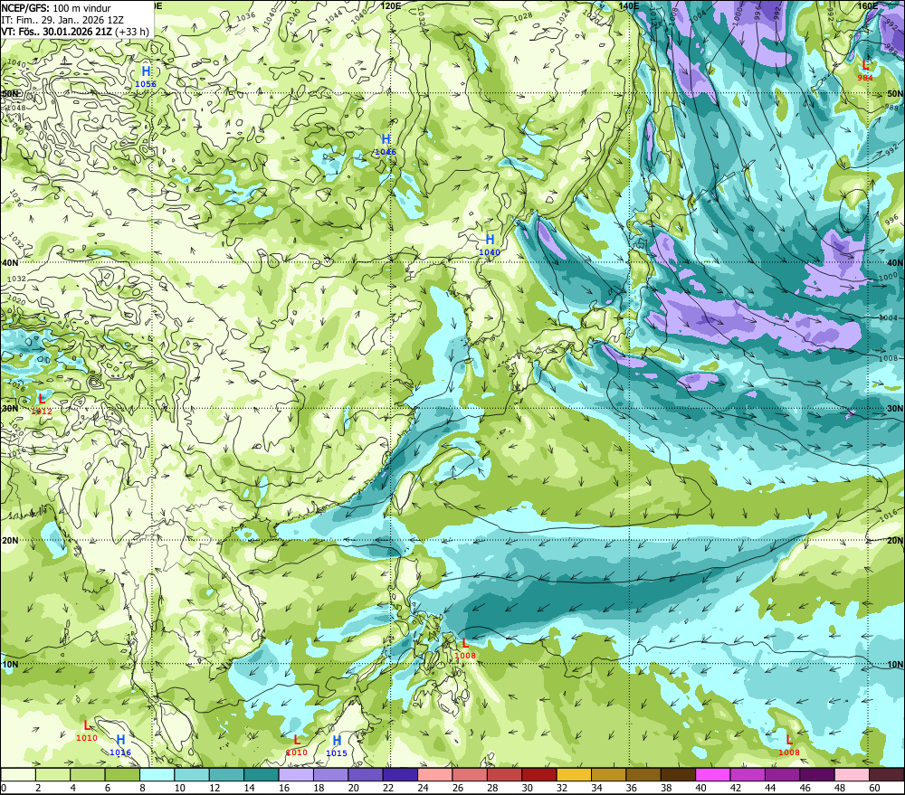Screen dimensions: 905x795
Task: Select the pale yellow 0–2 legend swatch
Action: coord(18,774)
